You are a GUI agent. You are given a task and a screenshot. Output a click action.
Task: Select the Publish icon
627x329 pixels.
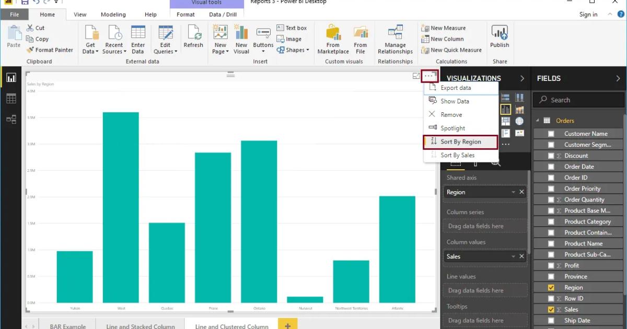pyautogui.click(x=500, y=37)
